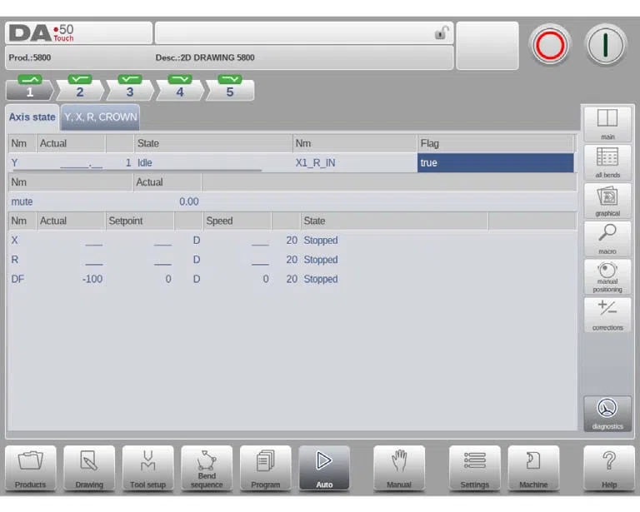Click the Y axis row label
640x512 pixels.
pos(15,162)
